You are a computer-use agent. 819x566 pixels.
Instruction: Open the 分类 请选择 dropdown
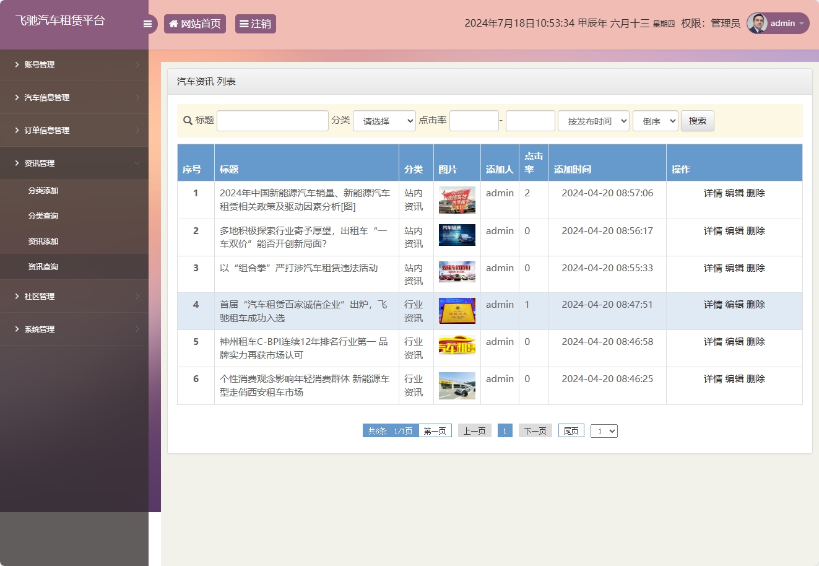coord(384,121)
